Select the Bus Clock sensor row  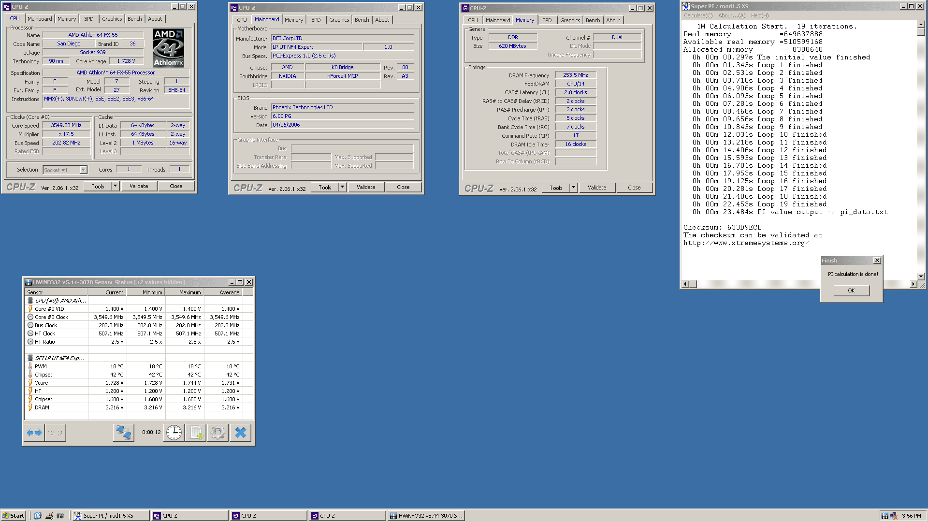[x=138, y=325]
